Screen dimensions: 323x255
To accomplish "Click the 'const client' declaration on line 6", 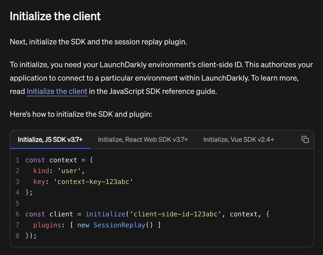I will coord(49,214).
